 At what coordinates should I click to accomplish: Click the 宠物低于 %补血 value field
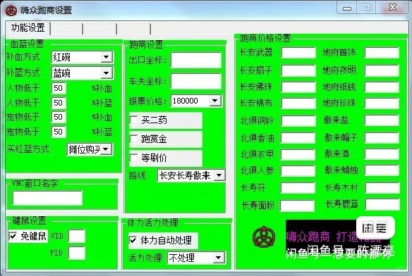(x=59, y=117)
